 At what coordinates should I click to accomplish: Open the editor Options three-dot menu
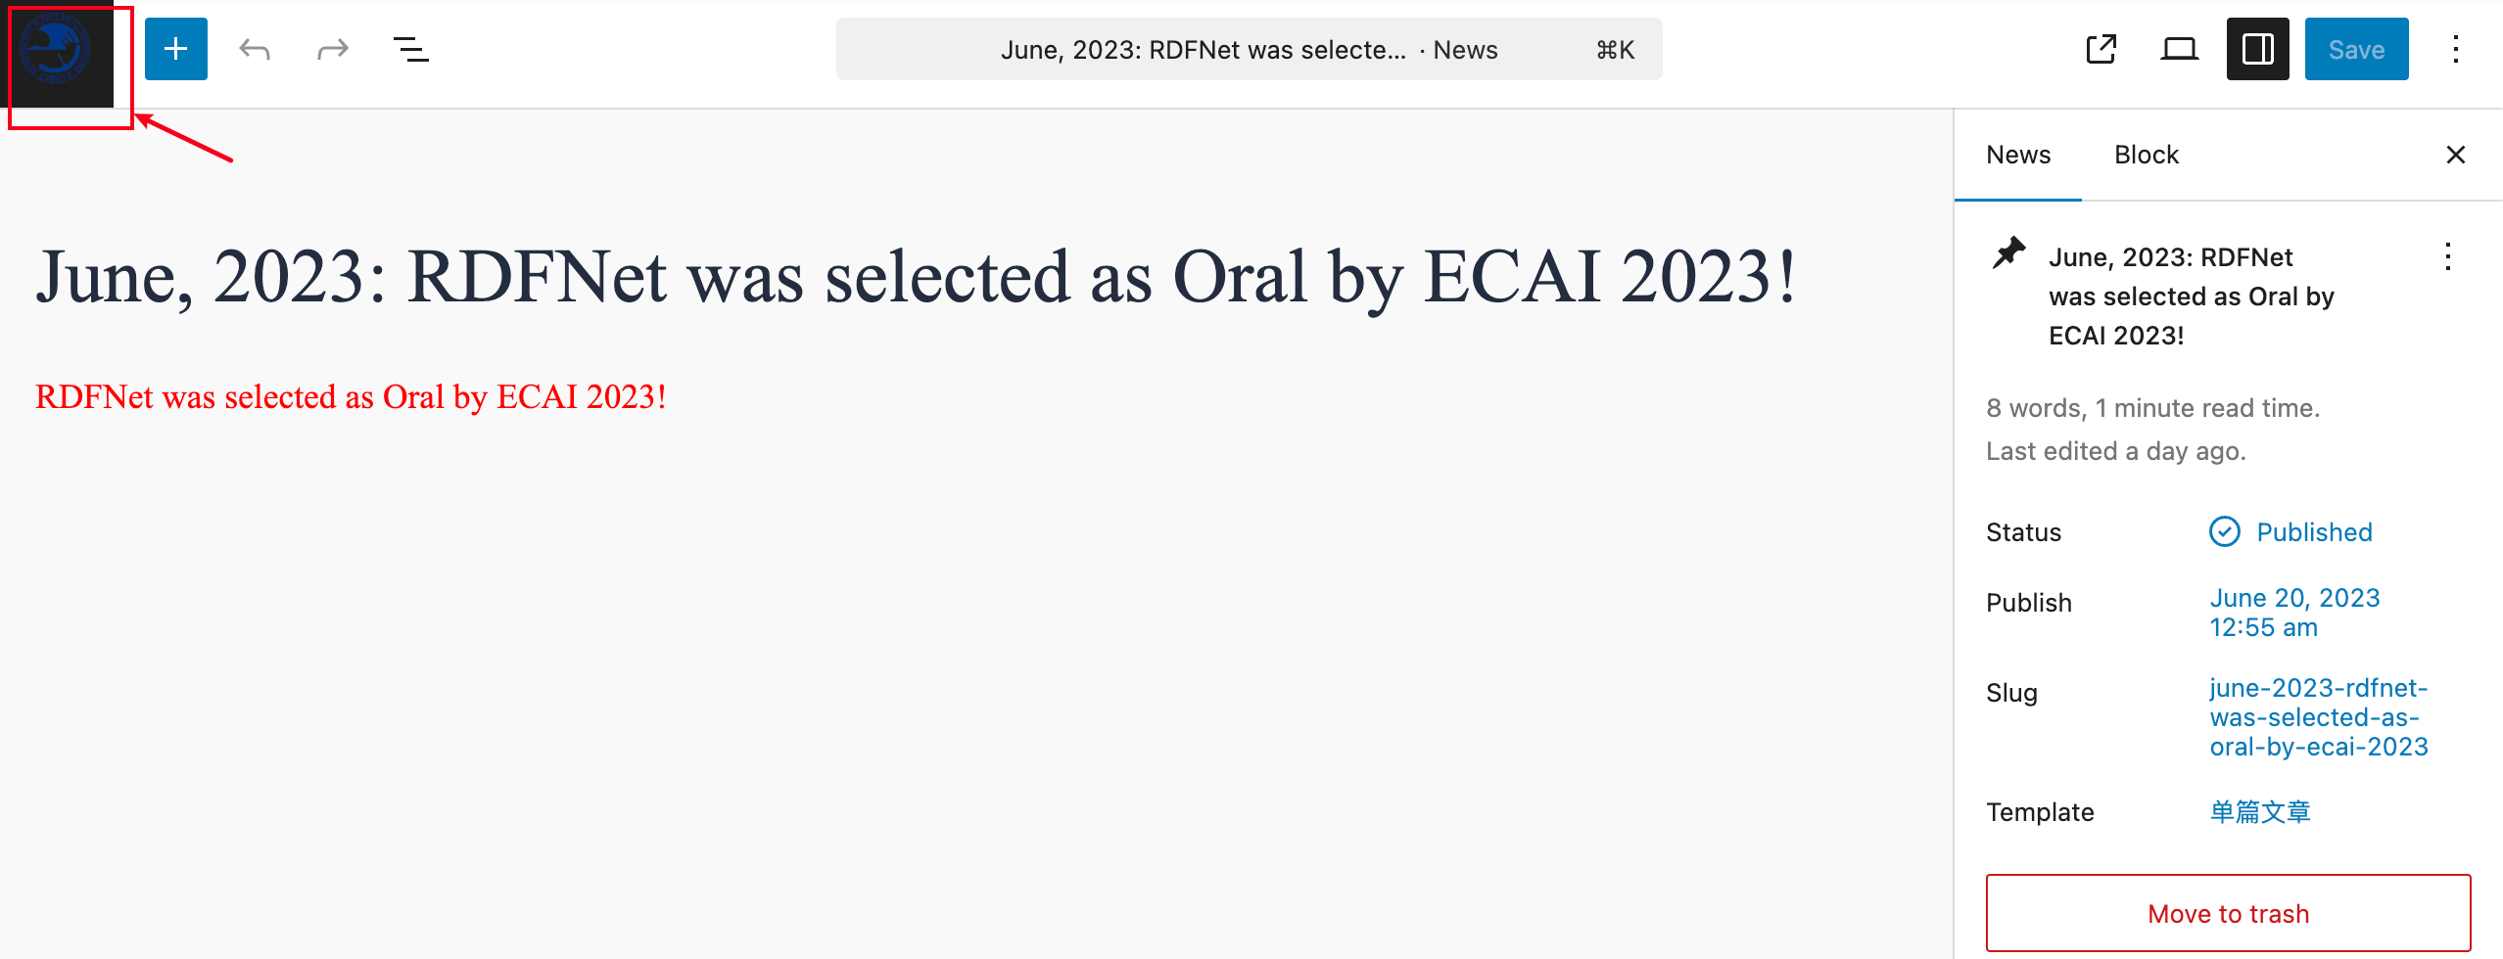[2456, 49]
